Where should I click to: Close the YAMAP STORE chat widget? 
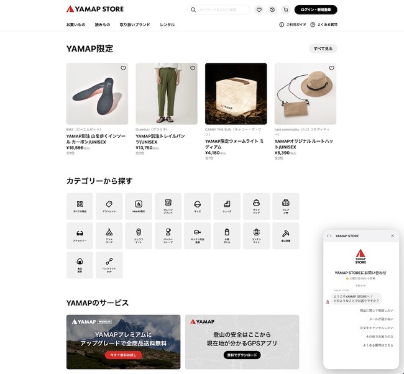tap(392, 235)
